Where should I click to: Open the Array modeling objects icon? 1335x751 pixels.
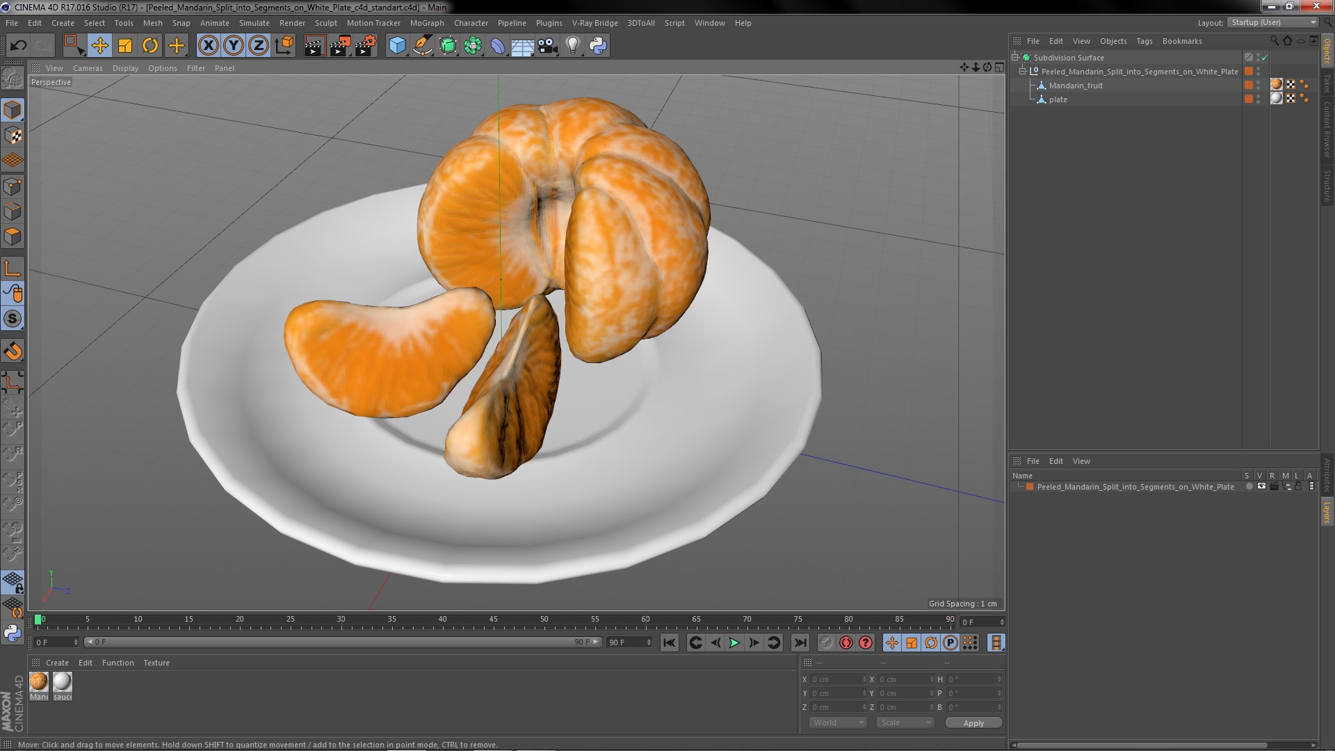(473, 46)
